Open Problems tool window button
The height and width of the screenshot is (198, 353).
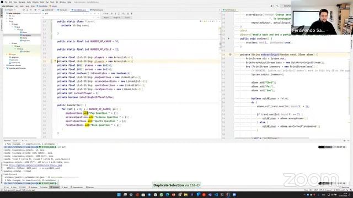[x=33, y=187]
